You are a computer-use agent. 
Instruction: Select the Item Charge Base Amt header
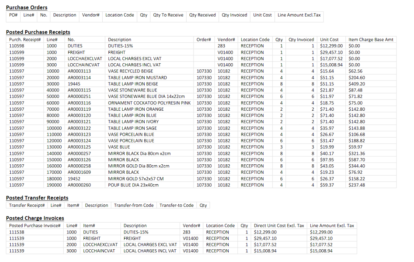tap(371, 40)
